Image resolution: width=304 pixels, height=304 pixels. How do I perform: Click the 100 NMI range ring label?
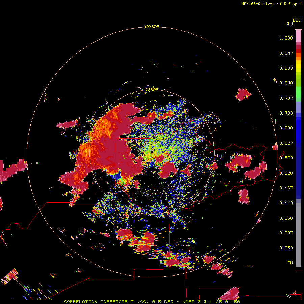tap(152, 27)
